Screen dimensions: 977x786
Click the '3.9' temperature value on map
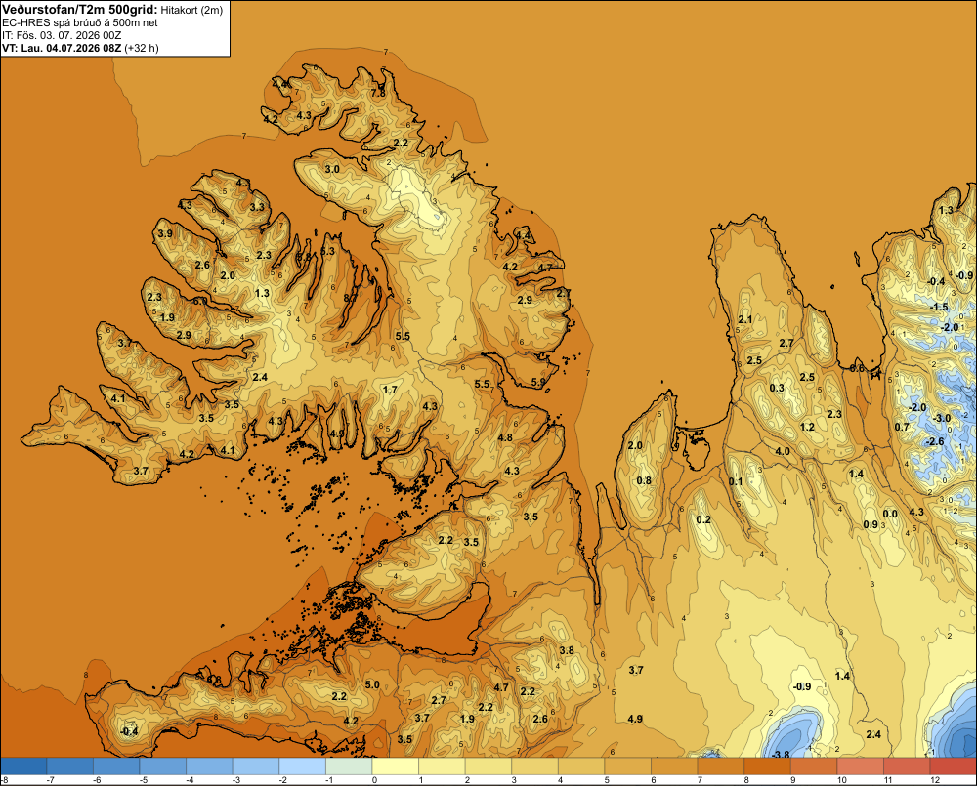click(165, 233)
